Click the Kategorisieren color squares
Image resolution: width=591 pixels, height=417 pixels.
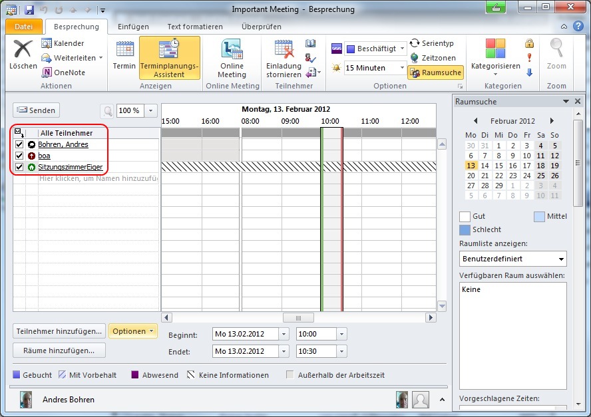495,48
